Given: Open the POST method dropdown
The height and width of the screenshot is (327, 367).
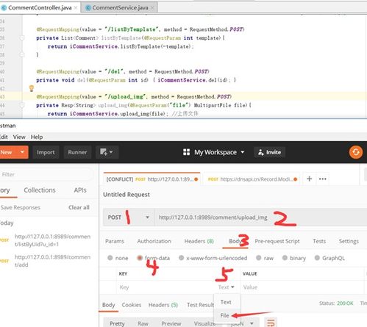Looking at the screenshot, I should 129,218.
